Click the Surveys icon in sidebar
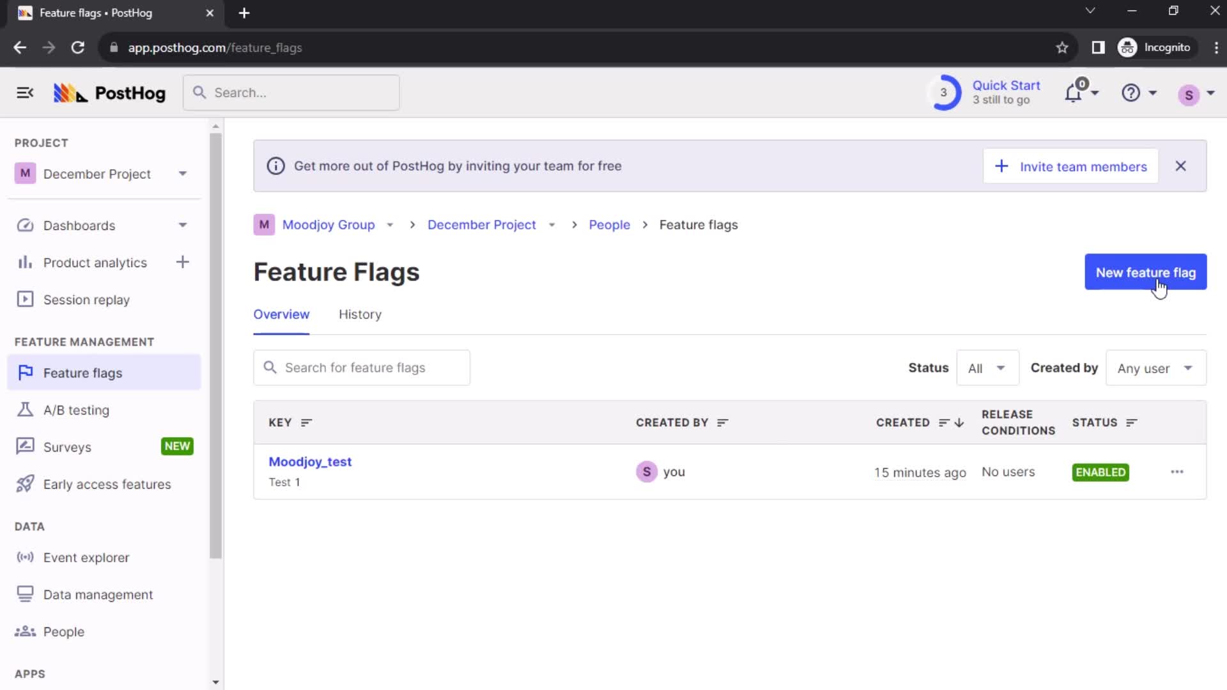1227x690 pixels. pos(25,446)
